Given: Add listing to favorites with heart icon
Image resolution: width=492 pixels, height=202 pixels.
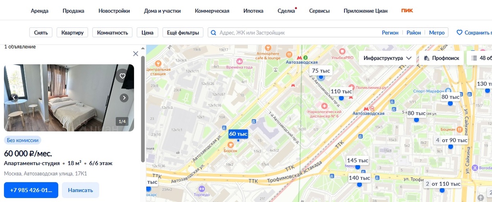Looking at the screenshot, I should tap(122, 76).
